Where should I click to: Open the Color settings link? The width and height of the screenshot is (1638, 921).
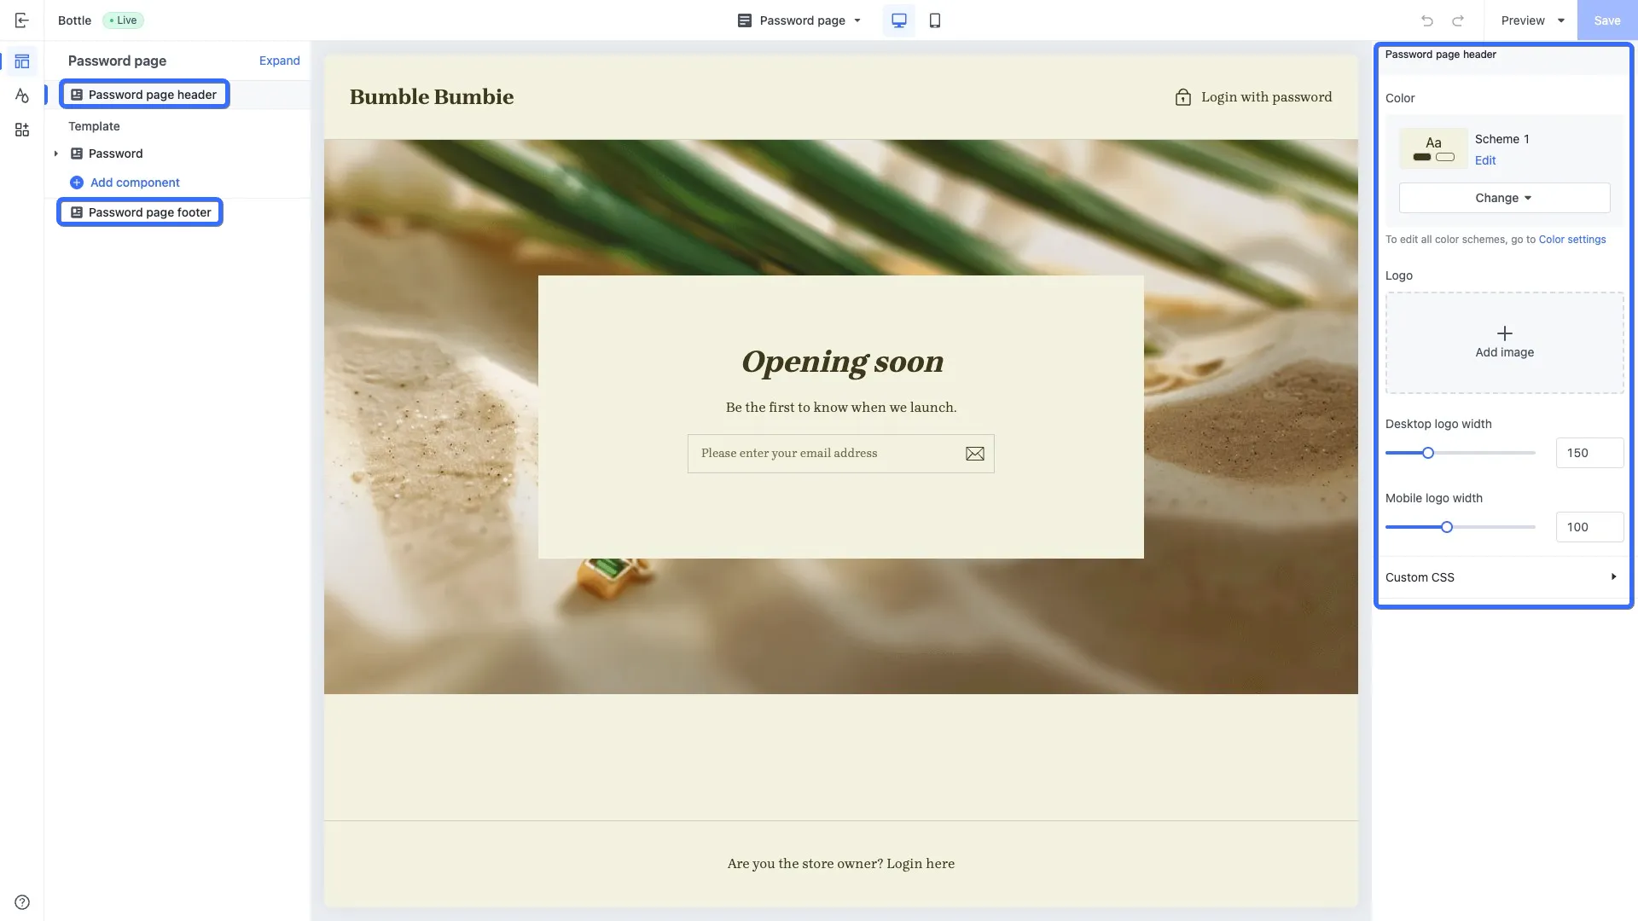tap(1571, 240)
